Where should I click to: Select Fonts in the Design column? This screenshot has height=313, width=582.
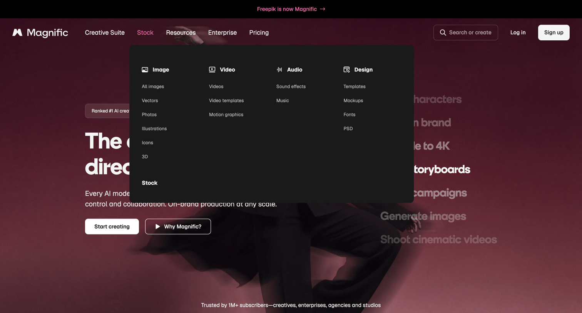tap(350, 115)
